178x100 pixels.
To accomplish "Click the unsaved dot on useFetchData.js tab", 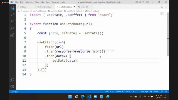I will point(74,7).
